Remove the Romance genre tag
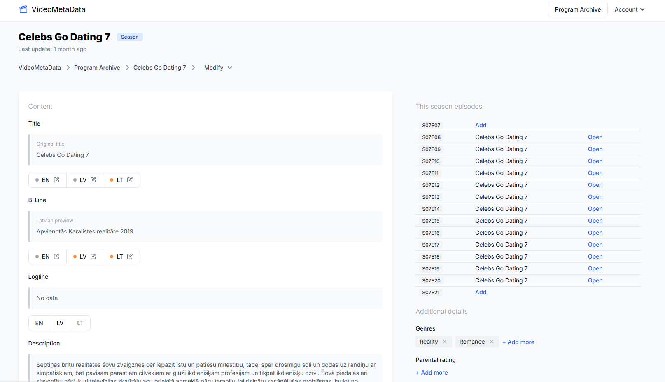Screen dimensions: 665x382 (491, 341)
